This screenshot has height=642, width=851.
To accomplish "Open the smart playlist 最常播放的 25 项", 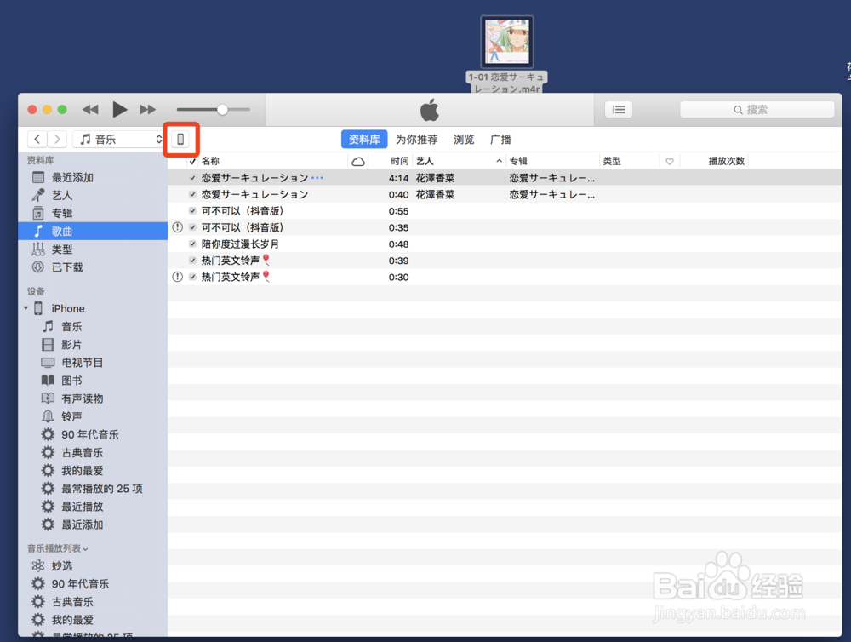I will tap(92, 488).
